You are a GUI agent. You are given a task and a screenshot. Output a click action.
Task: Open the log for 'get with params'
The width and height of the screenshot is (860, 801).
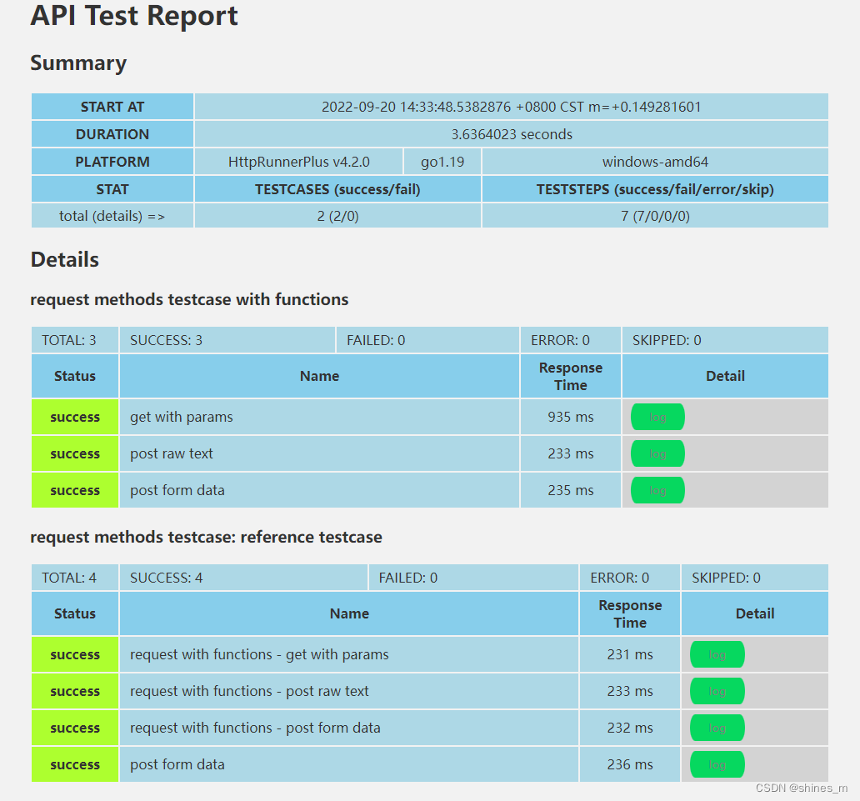click(657, 417)
